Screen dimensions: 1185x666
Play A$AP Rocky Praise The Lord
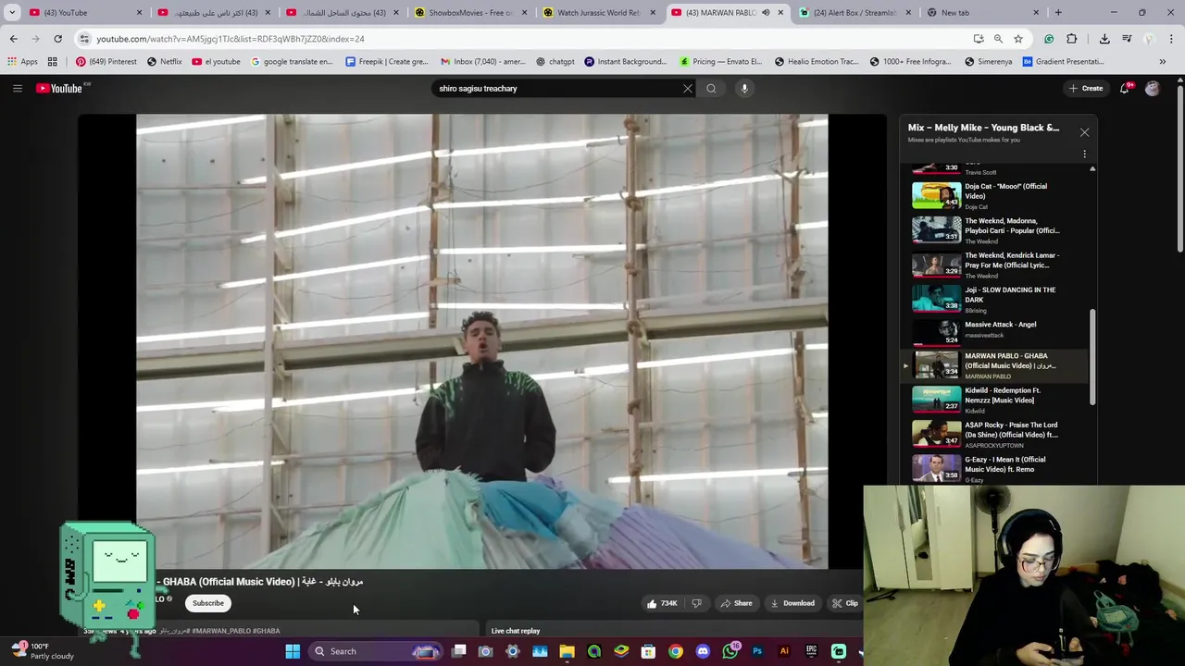[x=996, y=434]
